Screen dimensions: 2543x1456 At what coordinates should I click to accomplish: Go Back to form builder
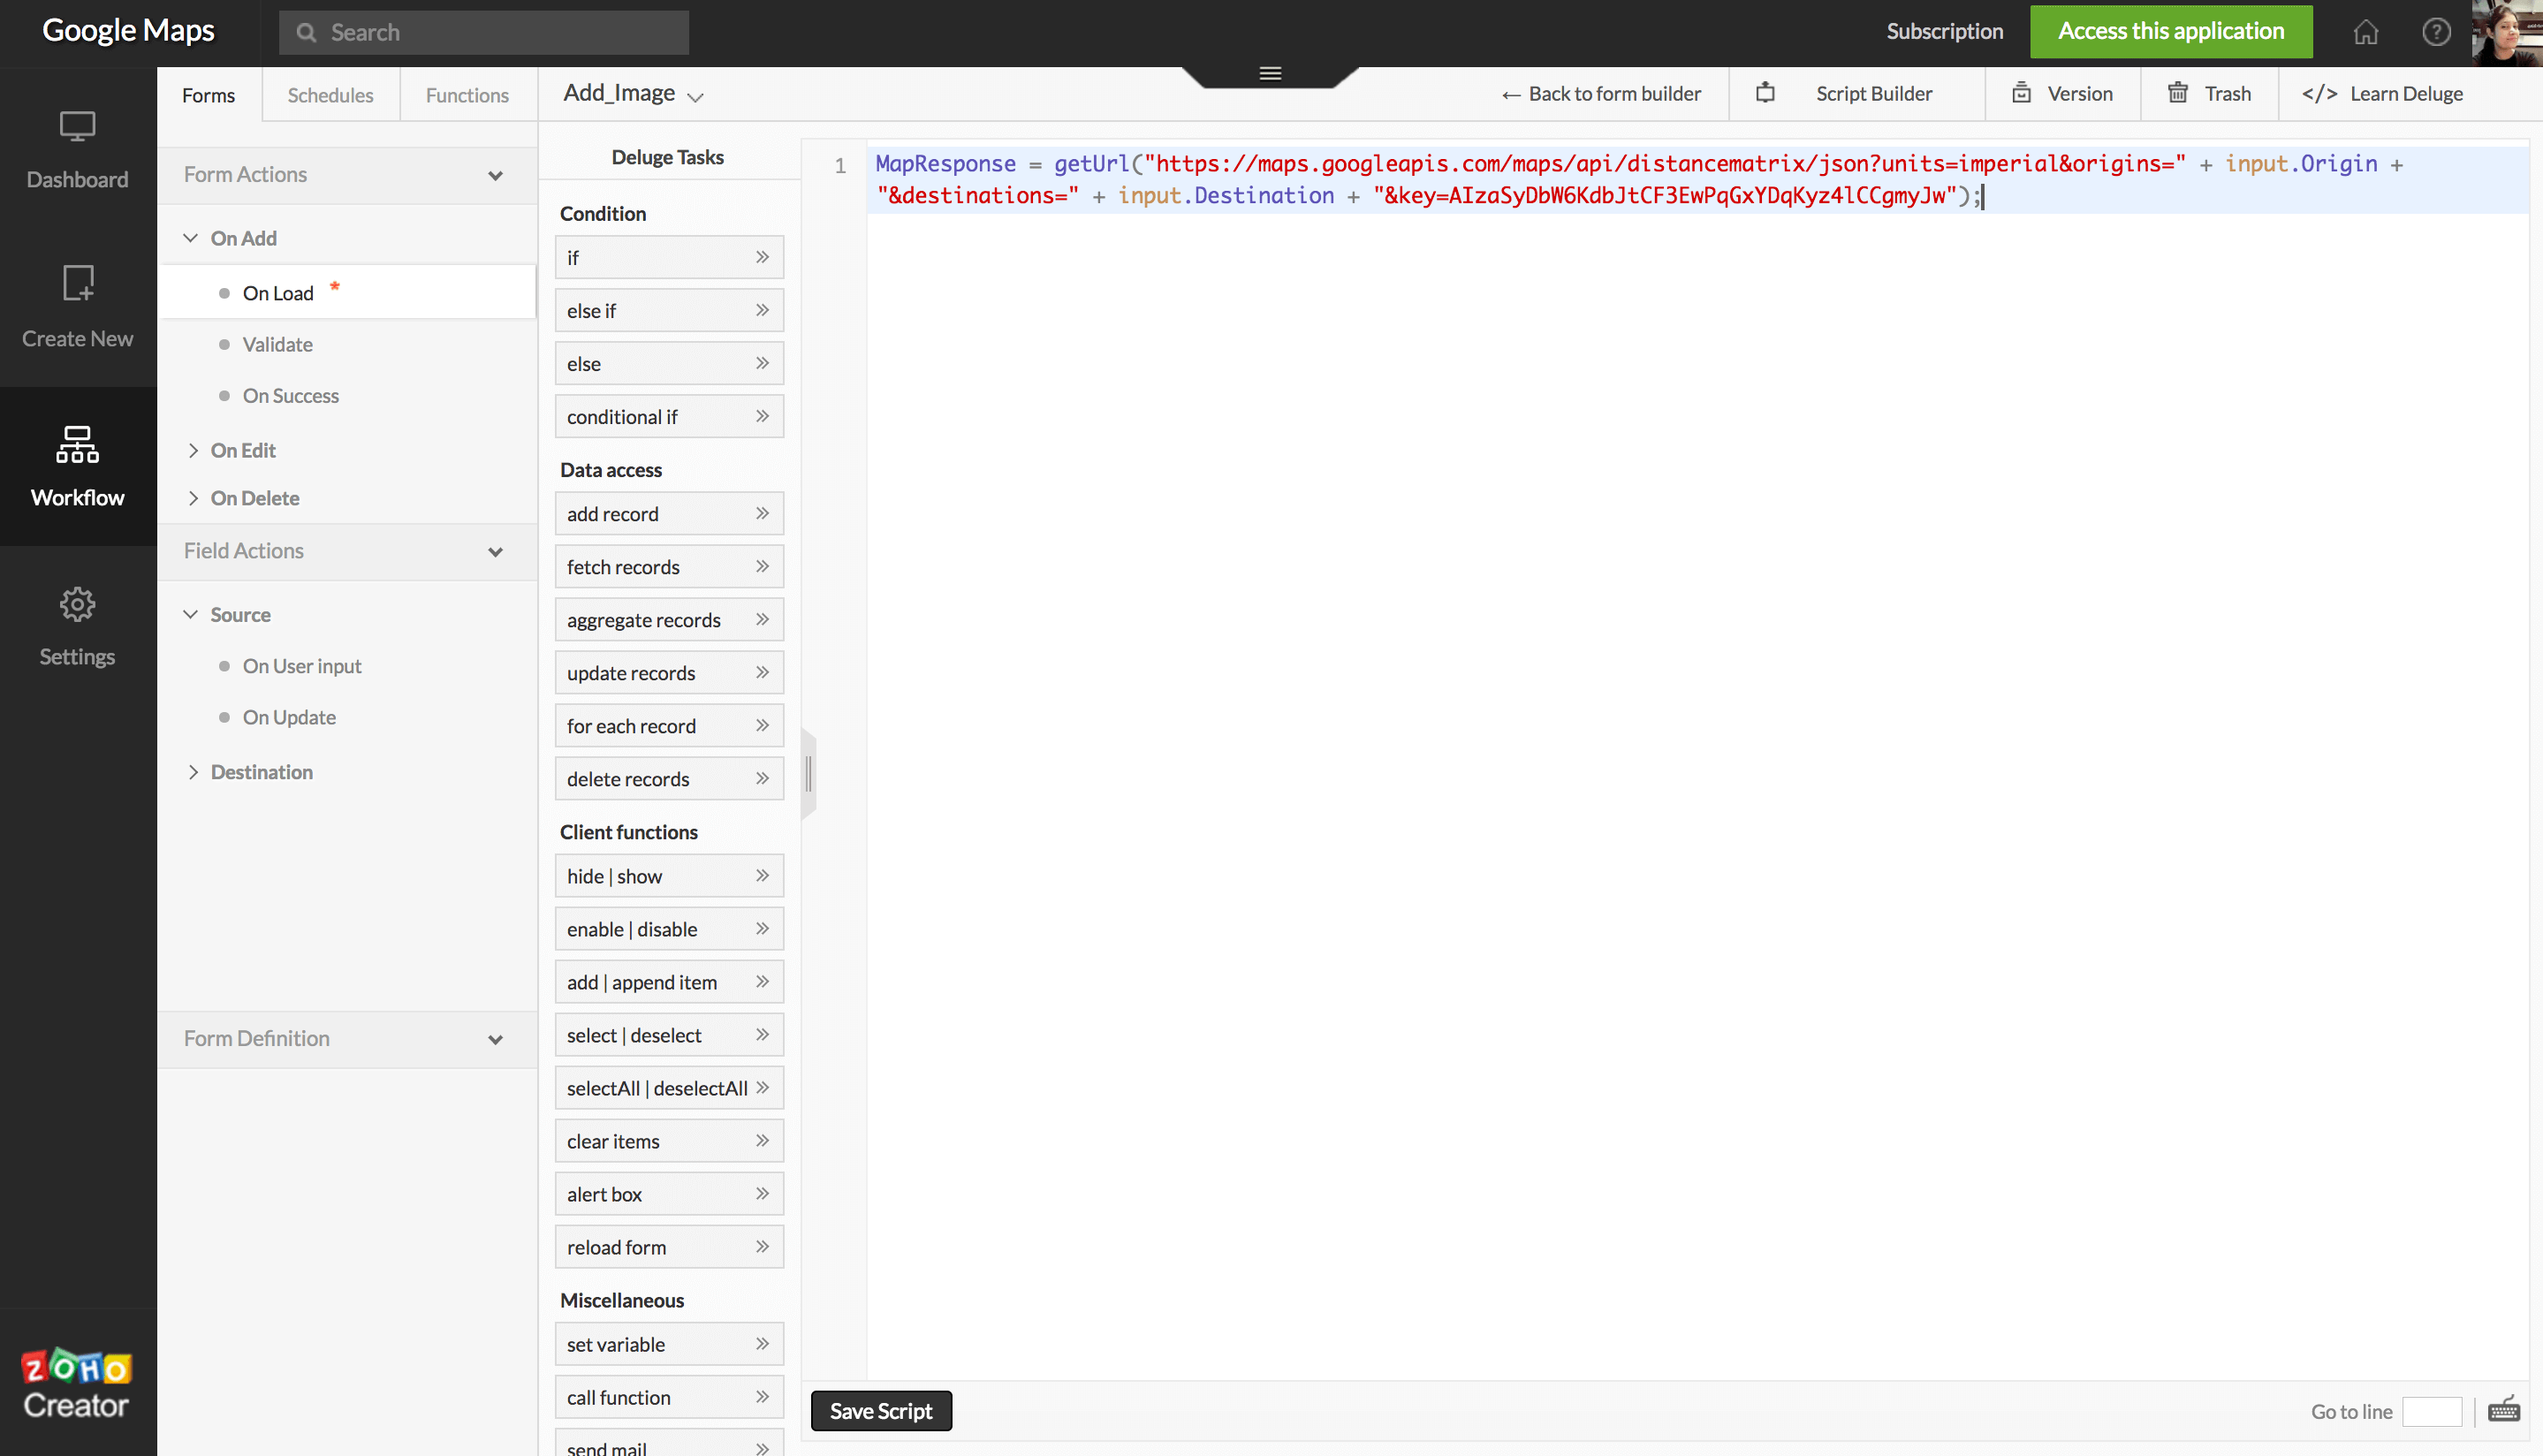(1601, 93)
